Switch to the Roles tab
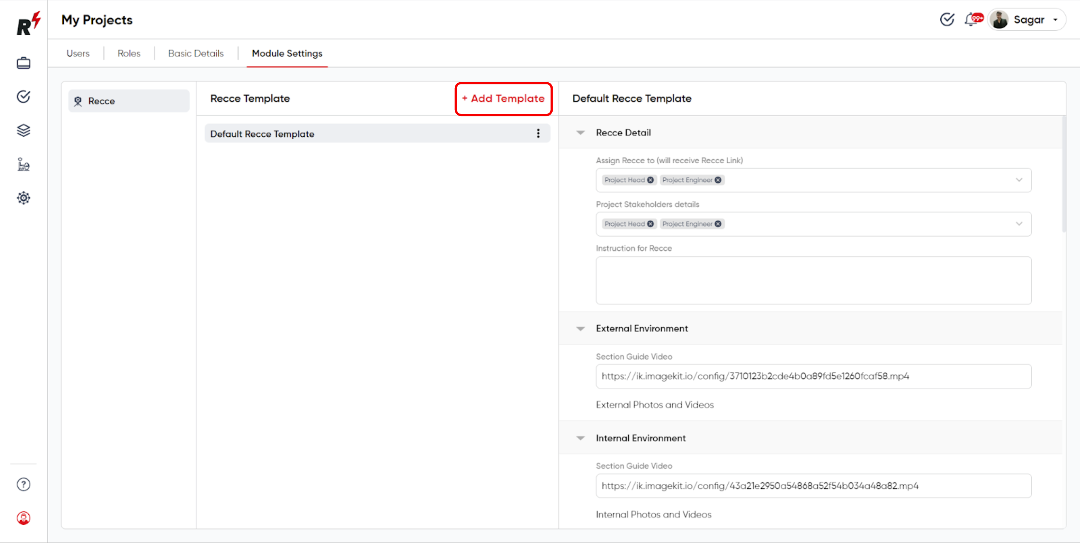1080x543 pixels. pos(129,53)
